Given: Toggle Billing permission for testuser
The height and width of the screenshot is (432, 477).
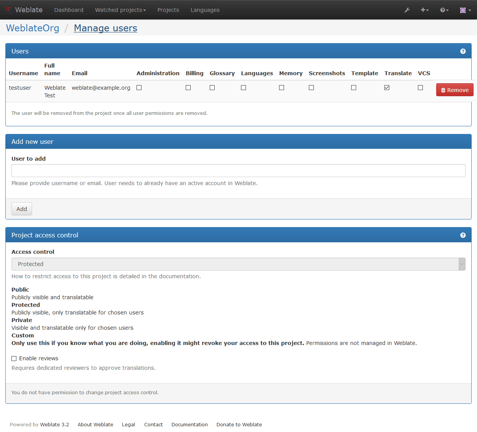Looking at the screenshot, I should [188, 88].
